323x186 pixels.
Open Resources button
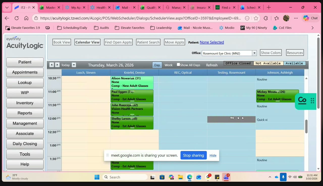(x=295, y=53)
